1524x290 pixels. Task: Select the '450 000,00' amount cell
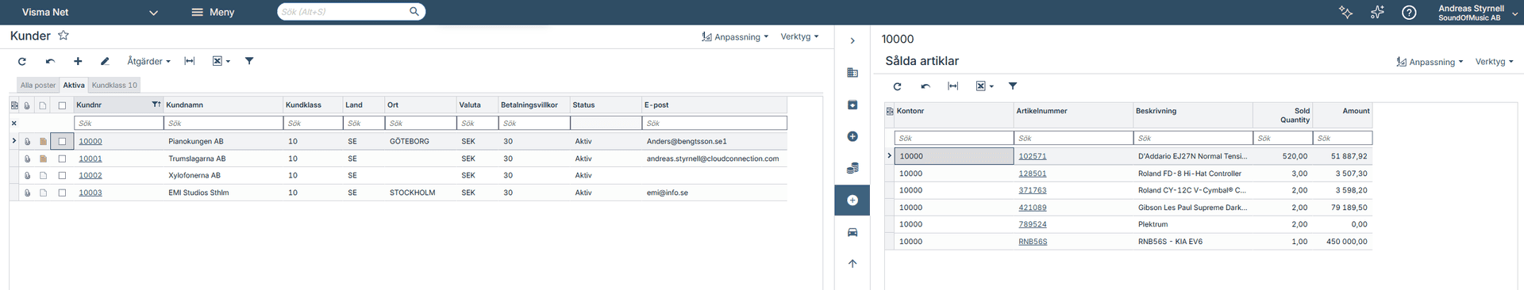tap(1342, 242)
